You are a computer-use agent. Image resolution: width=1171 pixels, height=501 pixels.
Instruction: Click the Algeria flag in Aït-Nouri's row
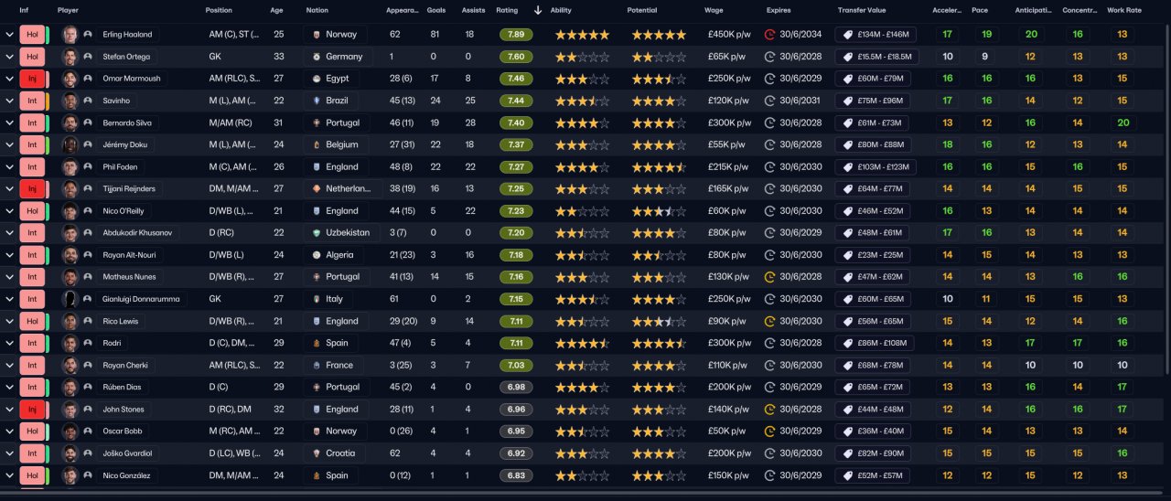316,255
